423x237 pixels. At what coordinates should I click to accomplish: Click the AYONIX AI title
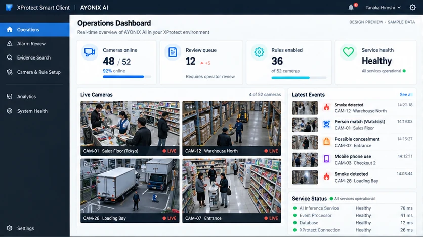[x=94, y=8]
